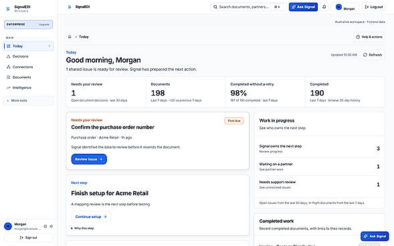
Task: Select Today in the sidebar navigation
Action: 28,46
